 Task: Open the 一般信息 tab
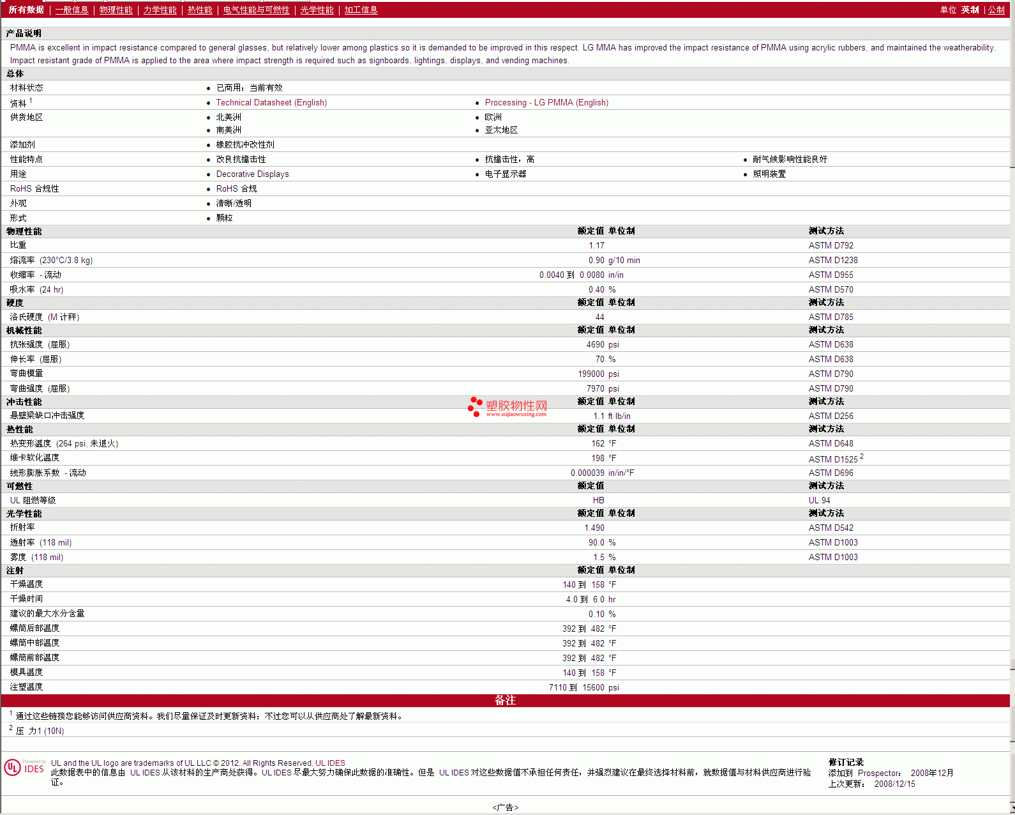pos(71,10)
